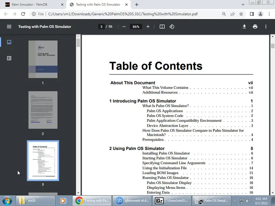Open a new browser tab

pyautogui.click(x=137, y=5)
